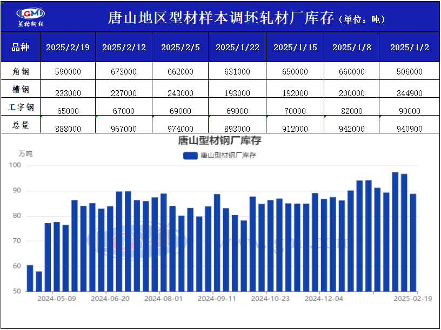The image size is (441, 330).
Task: Click the cell showing 344900
Action: [x=409, y=93]
